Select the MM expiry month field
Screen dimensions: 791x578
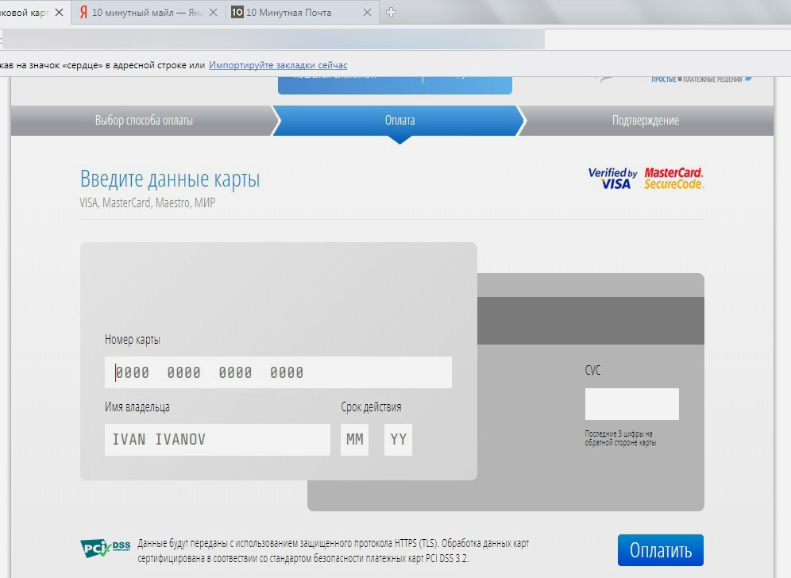tap(354, 440)
